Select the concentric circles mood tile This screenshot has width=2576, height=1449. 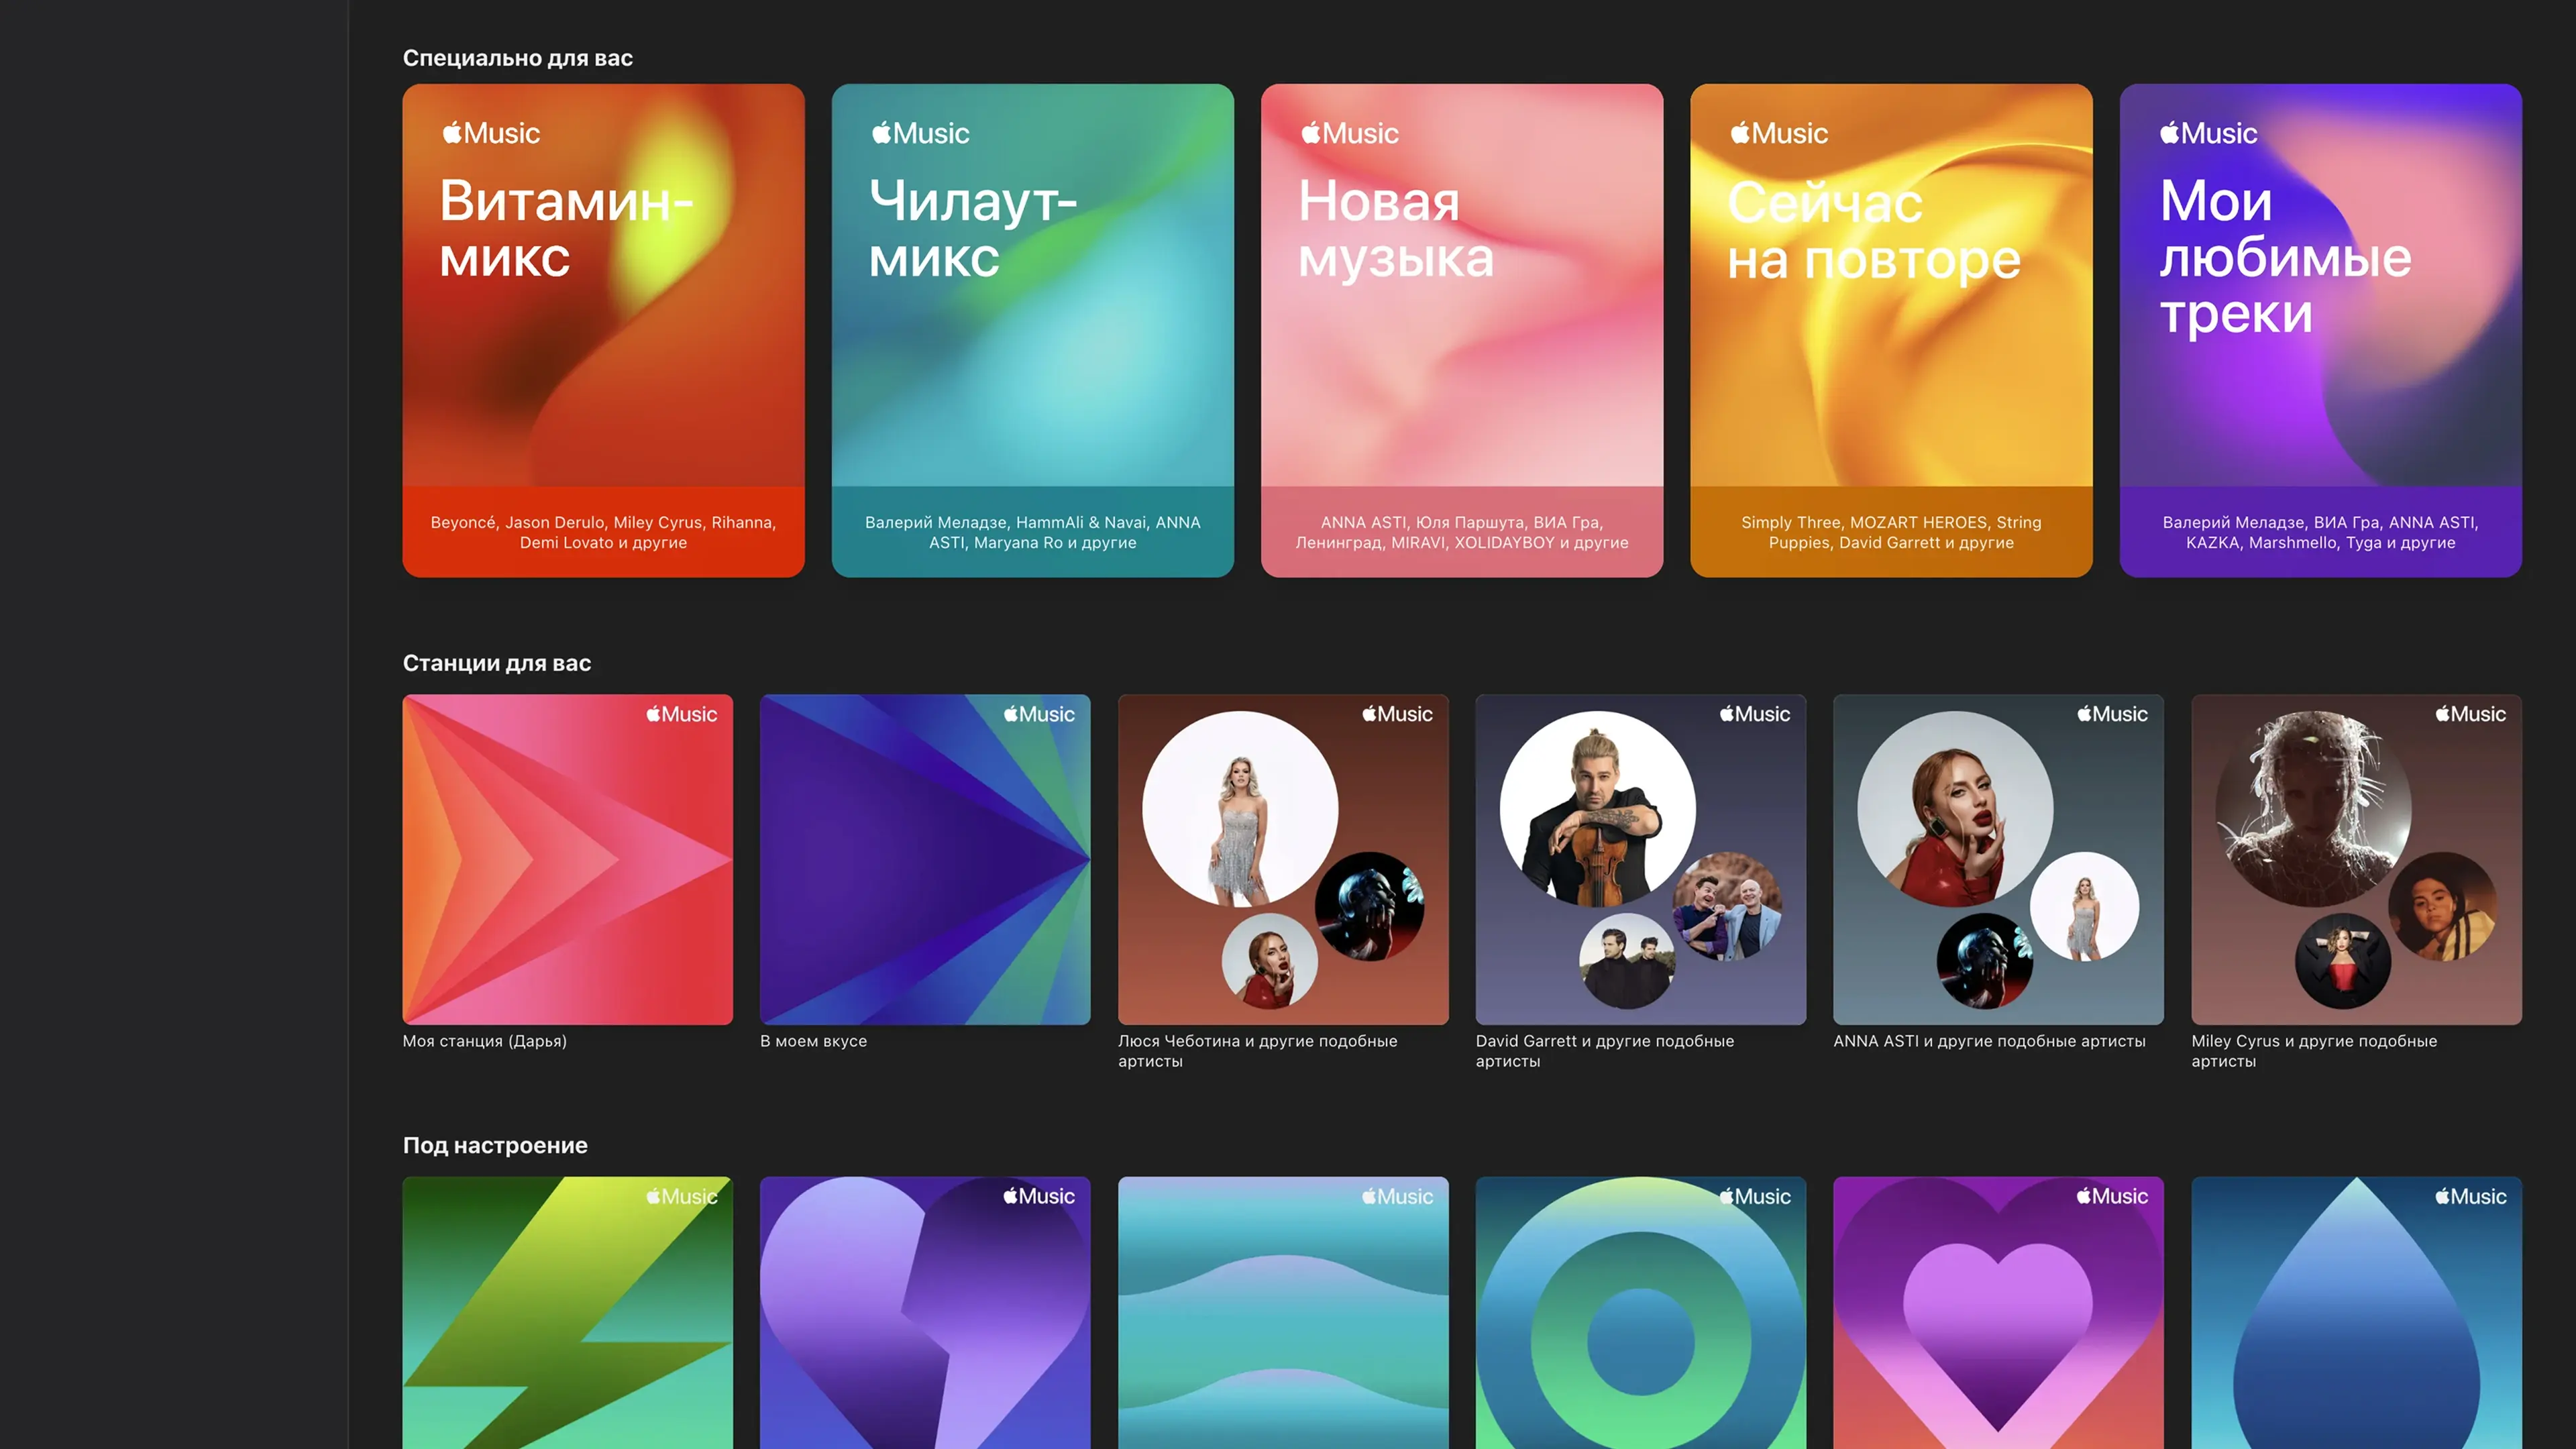pos(1640,1312)
